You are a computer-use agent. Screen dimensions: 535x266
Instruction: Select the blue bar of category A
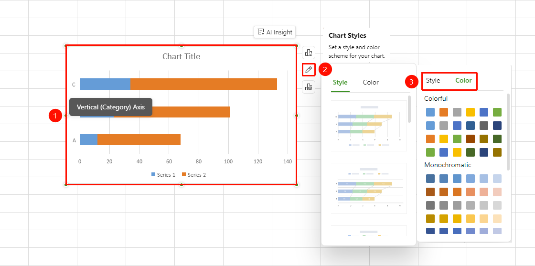(89, 139)
